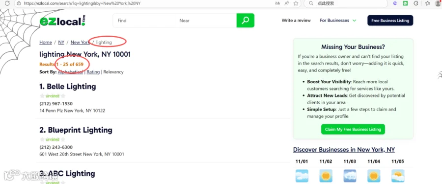Open the browser extensions puzzle icon
Screen dimensions: 442x184
416,3
